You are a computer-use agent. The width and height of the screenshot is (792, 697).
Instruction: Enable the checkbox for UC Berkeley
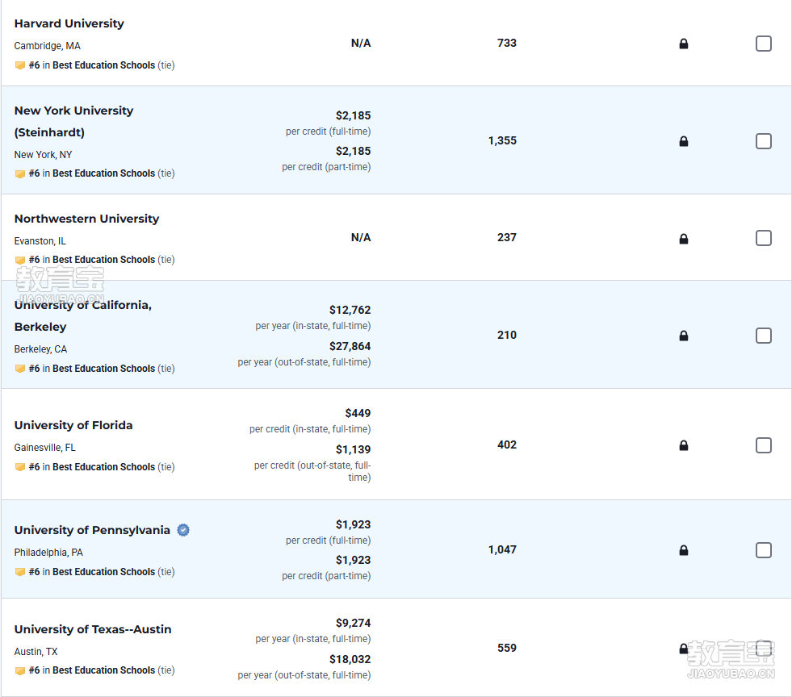(763, 335)
